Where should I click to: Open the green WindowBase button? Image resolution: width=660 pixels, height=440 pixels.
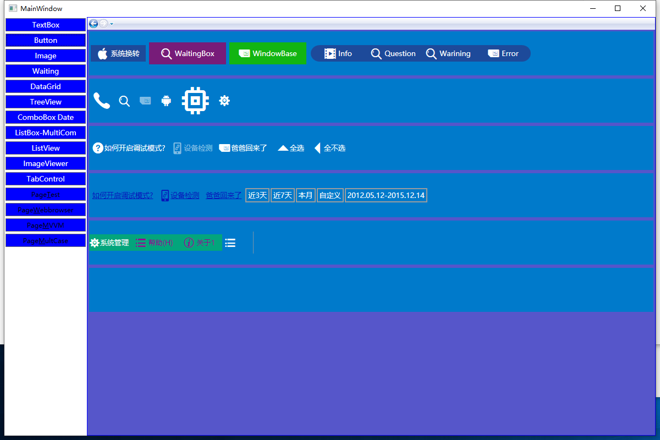click(268, 53)
